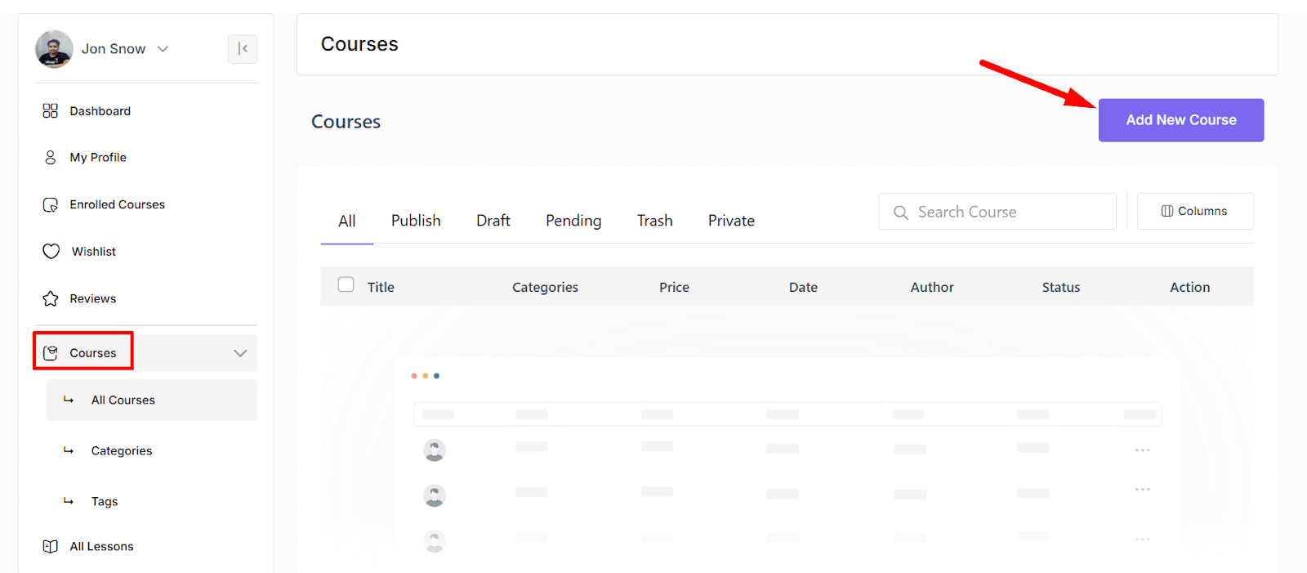Click the My Profile person icon
Screen dimensions: 1307x573
pos(51,158)
